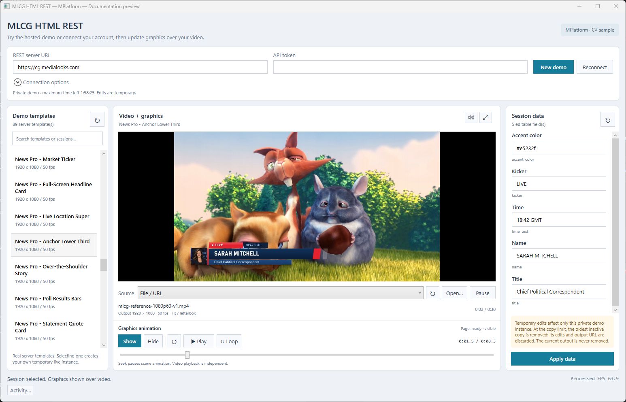Restart the graphics animation with the circular arrow
The height and width of the screenshot is (402, 626).
174,341
